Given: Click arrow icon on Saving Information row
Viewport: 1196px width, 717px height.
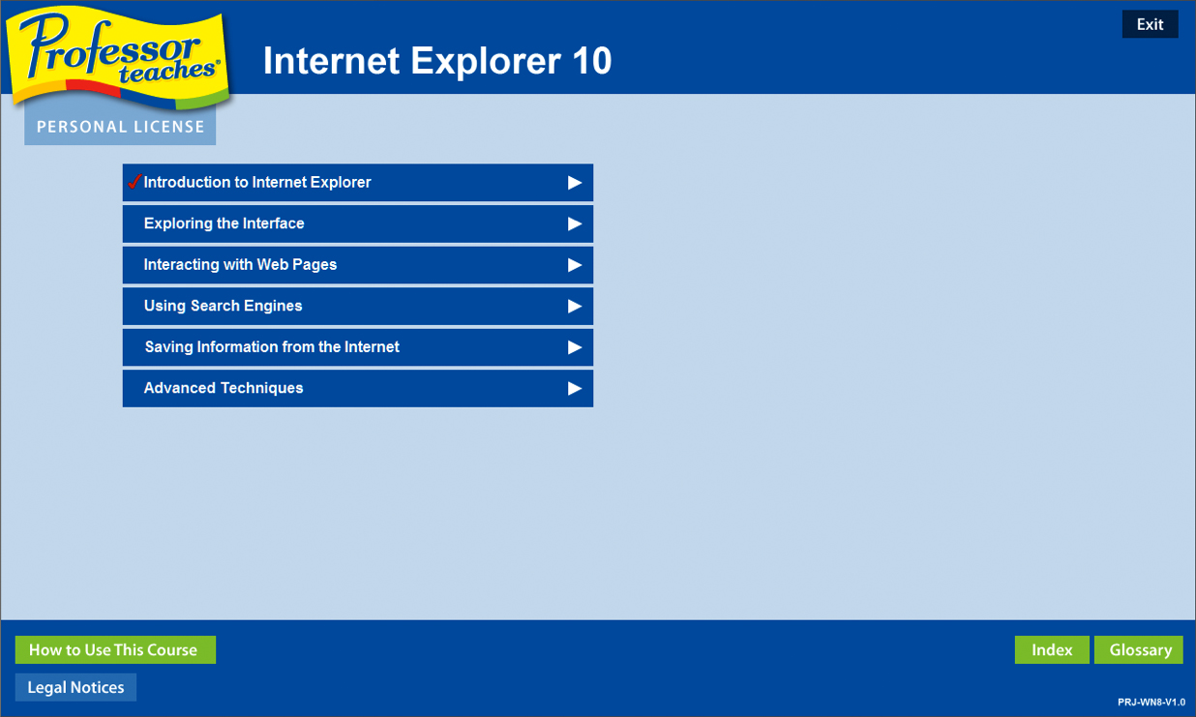Looking at the screenshot, I should point(575,346).
